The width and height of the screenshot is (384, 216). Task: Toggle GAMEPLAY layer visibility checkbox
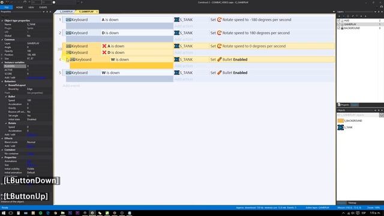tap(338, 24)
